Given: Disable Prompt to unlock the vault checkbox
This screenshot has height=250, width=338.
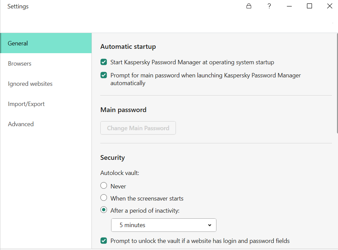Looking at the screenshot, I should 104,241.
